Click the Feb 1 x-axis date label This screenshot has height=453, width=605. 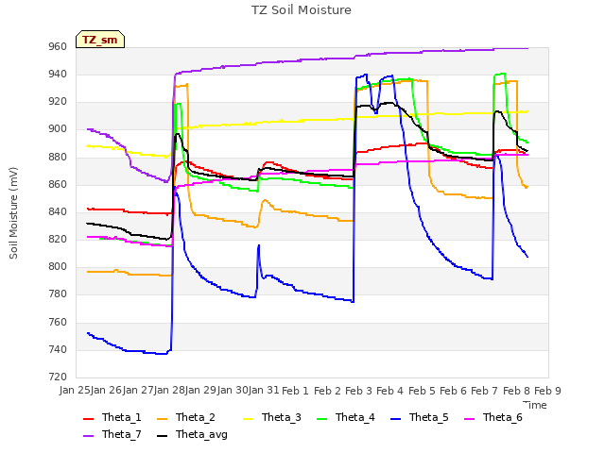click(x=295, y=391)
